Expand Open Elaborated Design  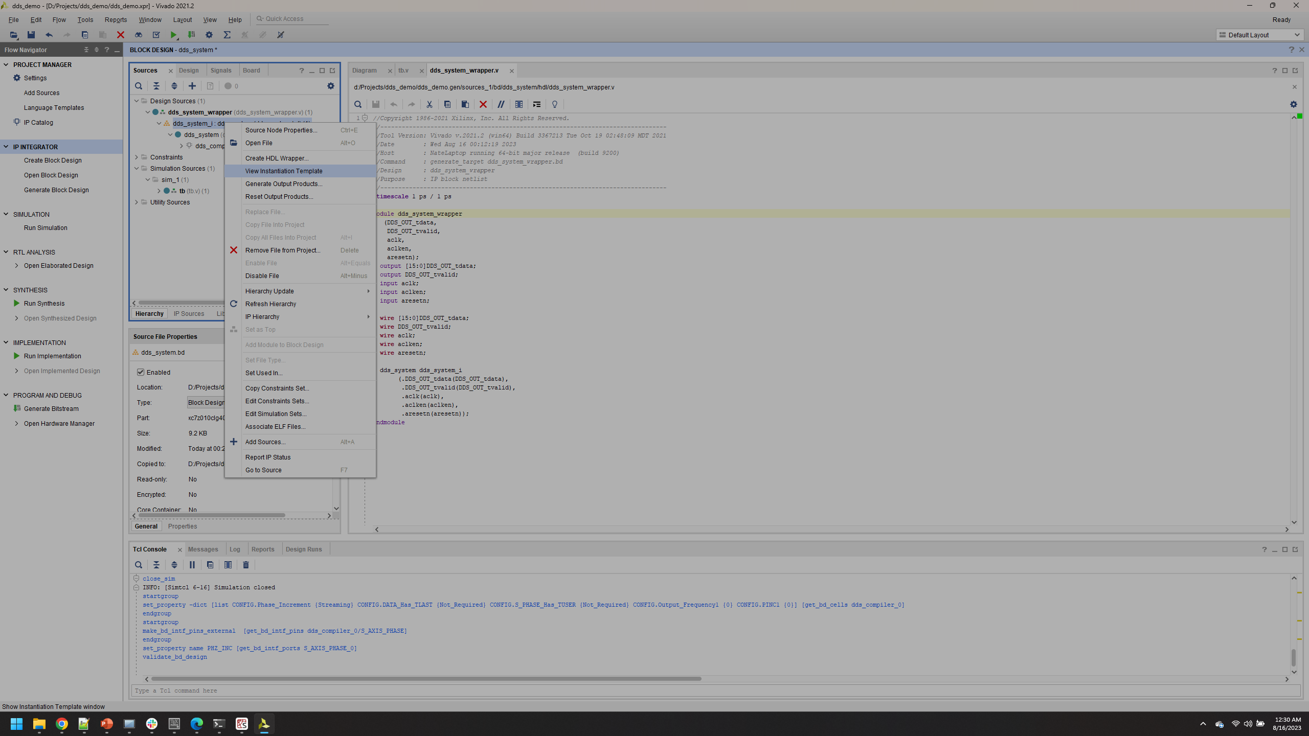click(17, 266)
